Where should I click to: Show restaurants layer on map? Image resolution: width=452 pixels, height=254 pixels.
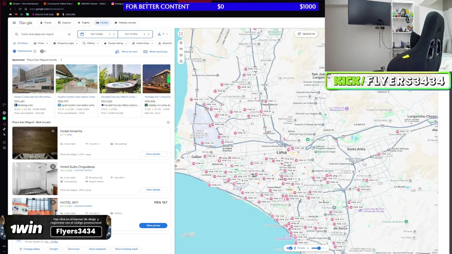pos(181,49)
